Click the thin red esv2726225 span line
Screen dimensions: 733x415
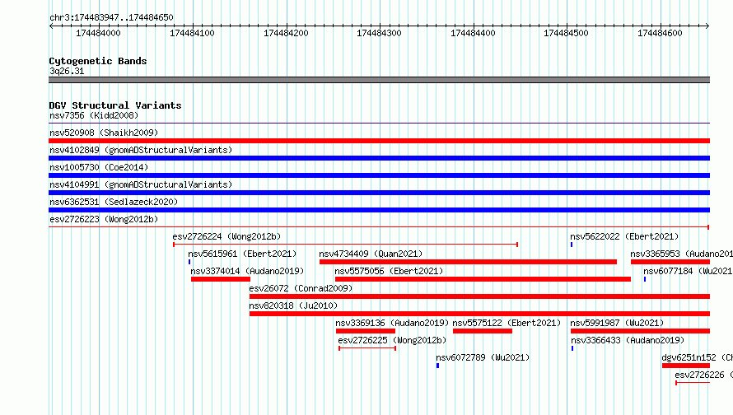tap(367, 348)
